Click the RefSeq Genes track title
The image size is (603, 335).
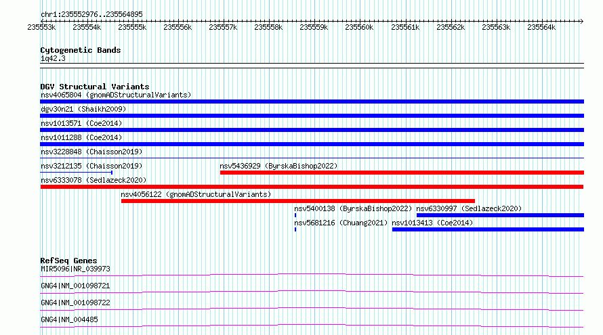pos(68,261)
